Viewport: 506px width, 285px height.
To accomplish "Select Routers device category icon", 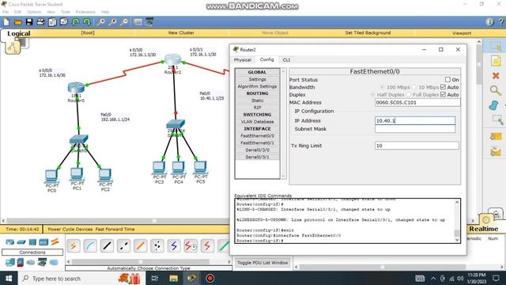I will pos(10,241).
